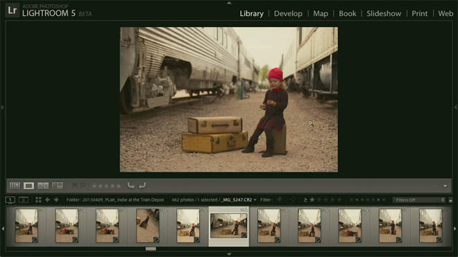
Task: Click the adjustments badge on selected thumbnail
Action: (244, 235)
